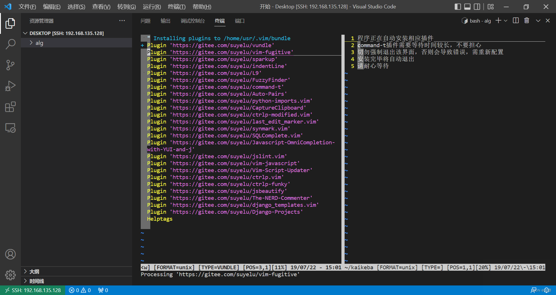Open the Explorer view in activity bar
The image size is (556, 295).
click(x=10, y=23)
